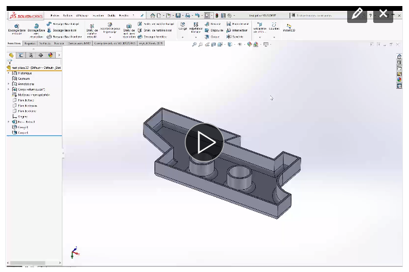Viewport: 409px width, 272px height.
Task: Expand the Historique tree node
Action: [x=8, y=73]
